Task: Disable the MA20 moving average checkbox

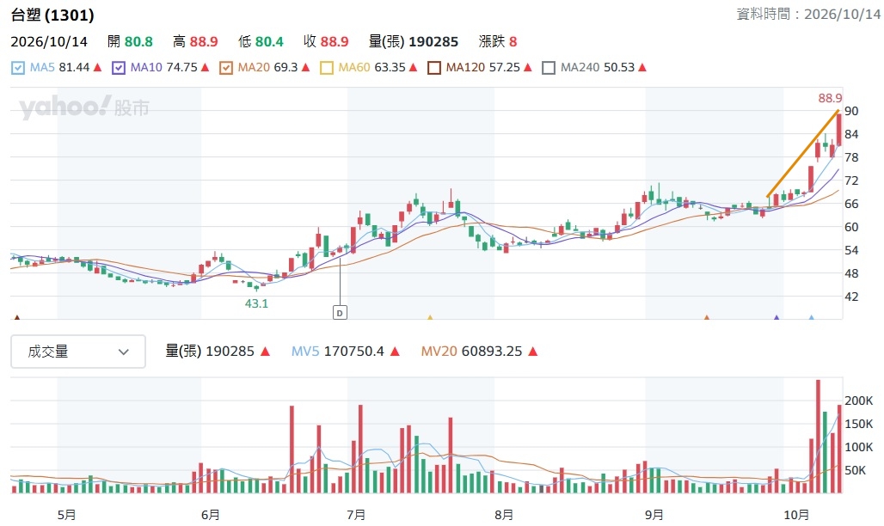Action: [226, 68]
